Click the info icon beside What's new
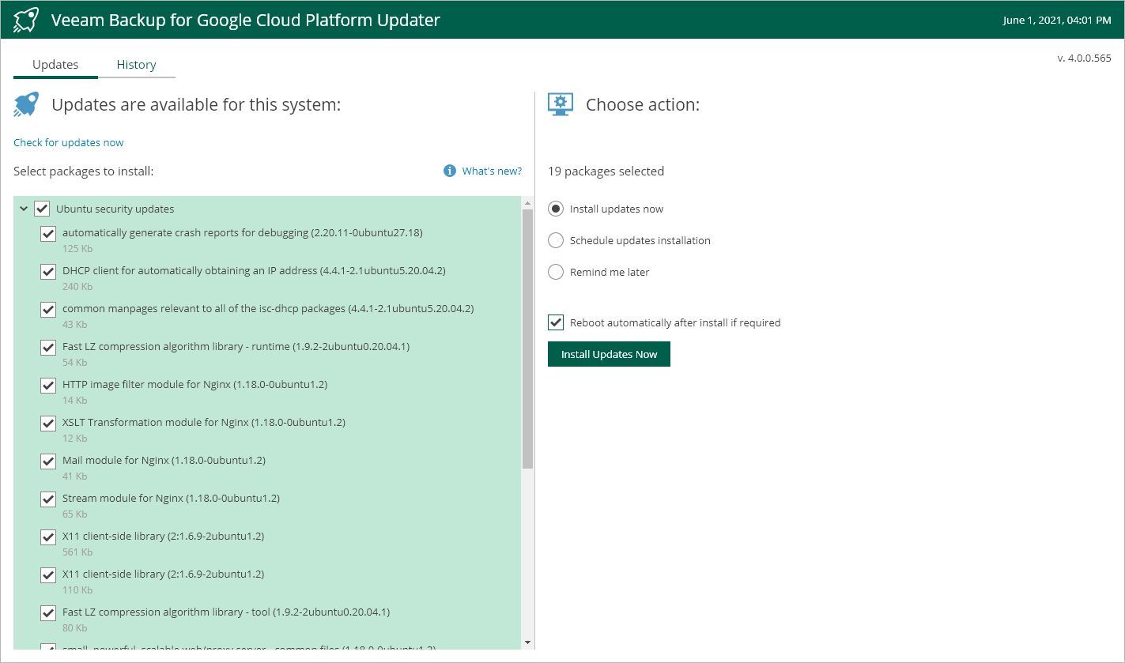This screenshot has width=1125, height=663. coord(450,171)
